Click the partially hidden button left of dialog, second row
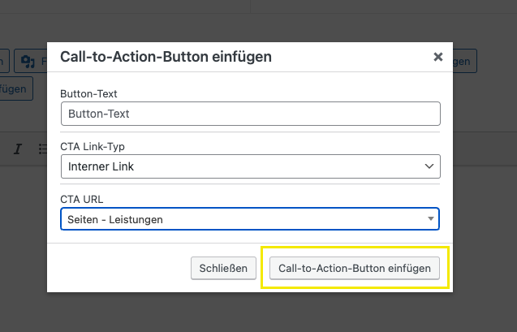This screenshot has width=517, height=332. (x=16, y=88)
